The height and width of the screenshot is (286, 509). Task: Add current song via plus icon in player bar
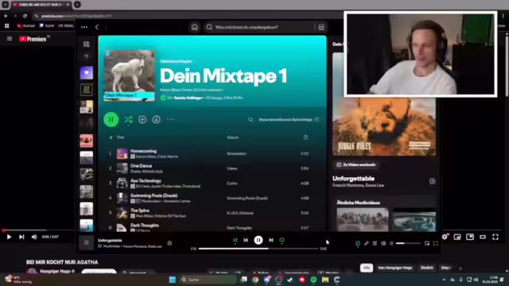point(169,243)
